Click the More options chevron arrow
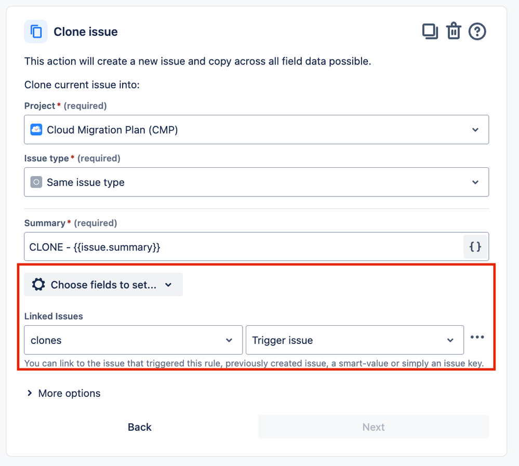This screenshot has width=519, height=466. (30, 393)
